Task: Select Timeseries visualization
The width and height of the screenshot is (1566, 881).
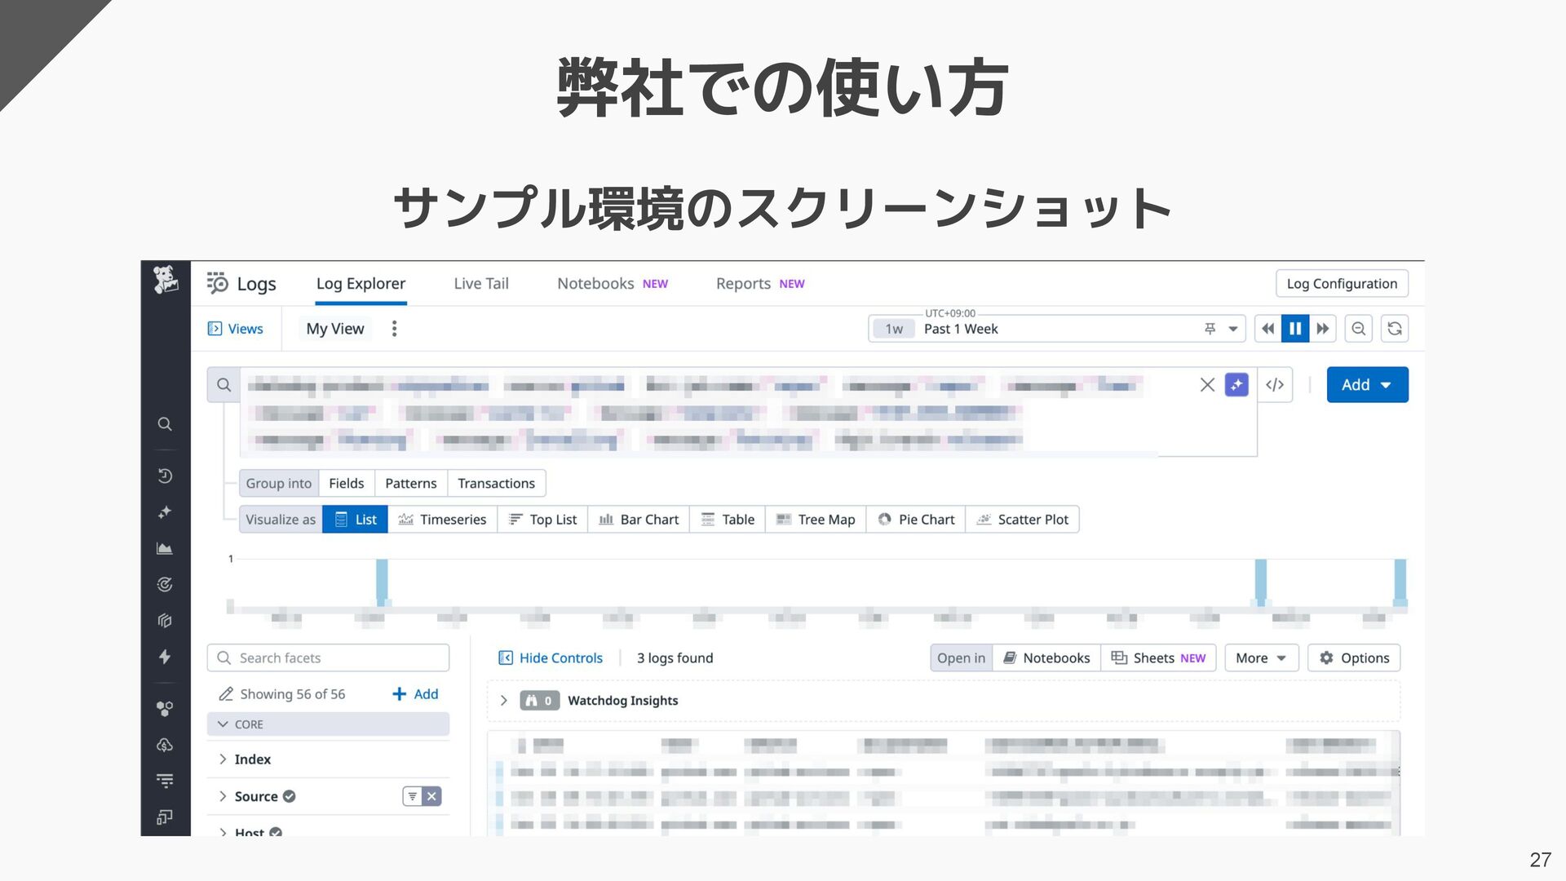Action: coord(442,520)
